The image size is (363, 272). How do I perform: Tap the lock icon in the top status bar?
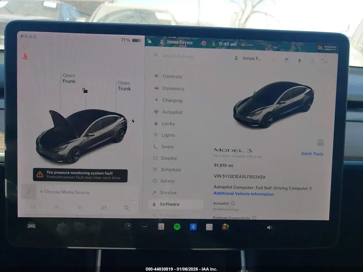tap(149, 42)
